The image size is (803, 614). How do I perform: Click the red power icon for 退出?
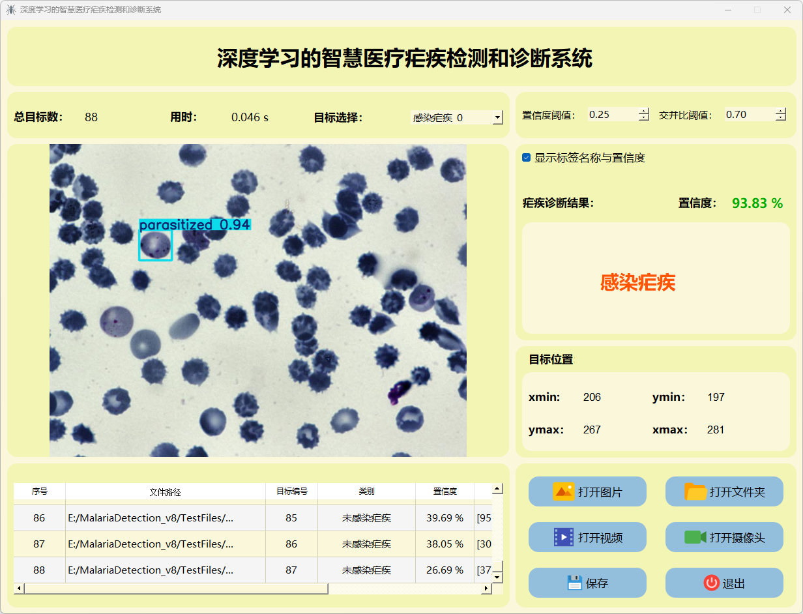coord(711,583)
